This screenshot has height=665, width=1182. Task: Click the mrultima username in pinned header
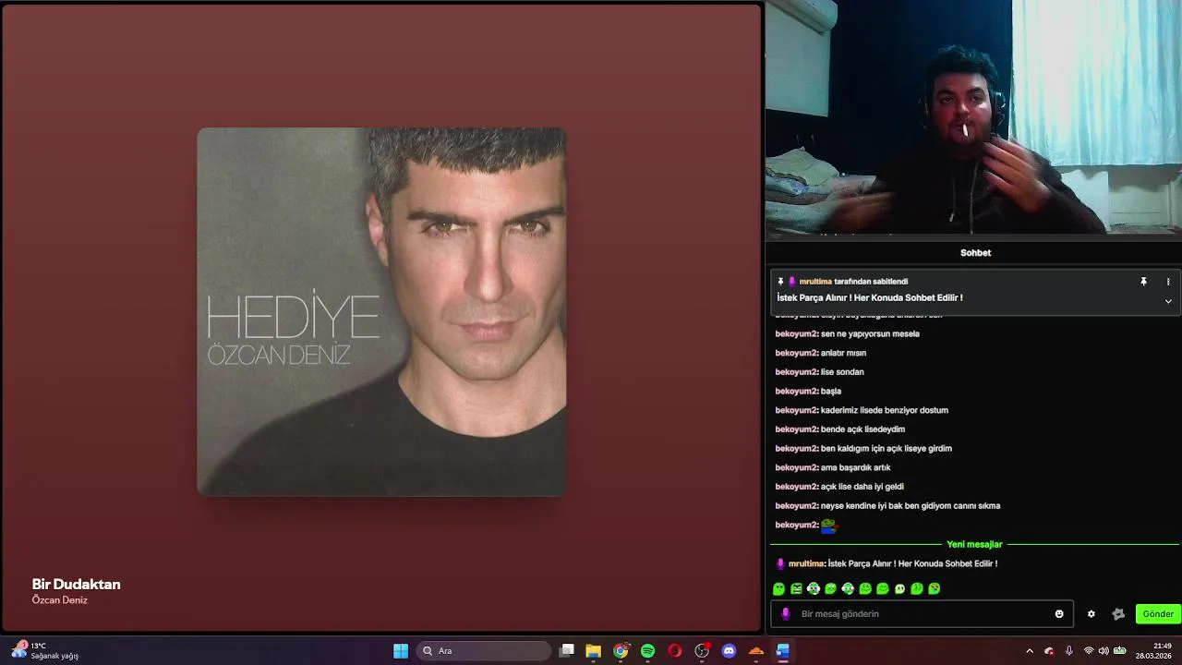tap(815, 282)
